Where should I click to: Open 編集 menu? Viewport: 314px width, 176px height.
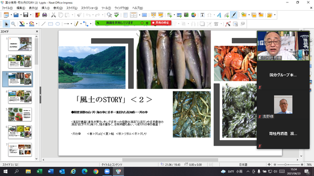coord(21,8)
